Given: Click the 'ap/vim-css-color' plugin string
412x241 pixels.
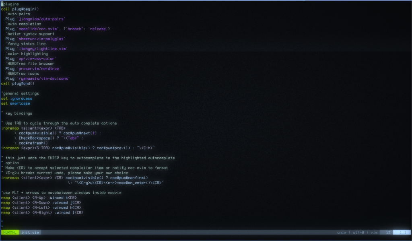Looking at the screenshot, I should click(x=37, y=59).
